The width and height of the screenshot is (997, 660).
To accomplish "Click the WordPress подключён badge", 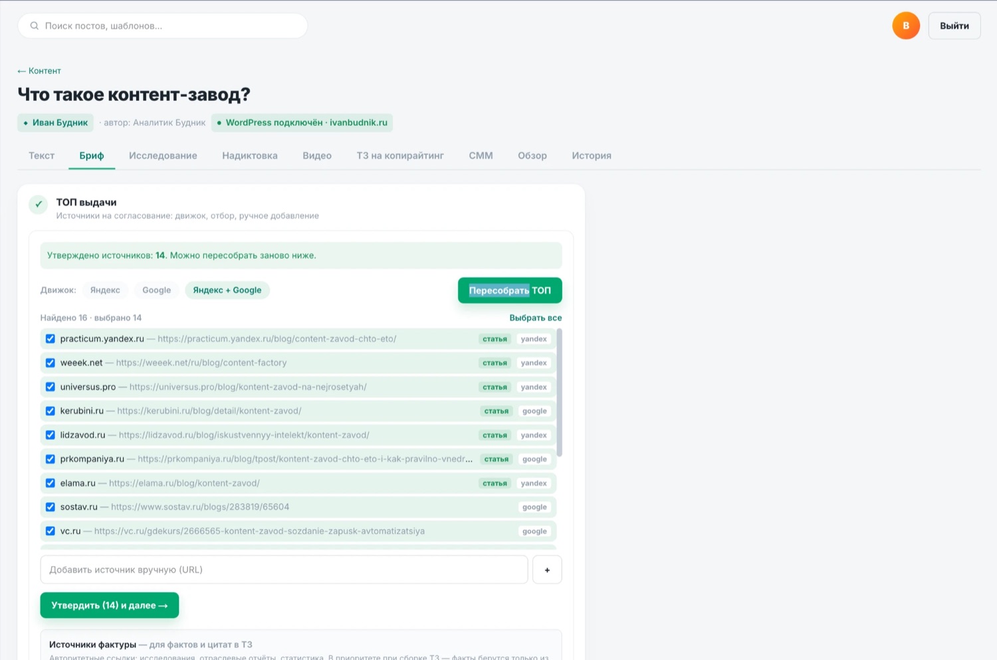I will click(x=302, y=123).
